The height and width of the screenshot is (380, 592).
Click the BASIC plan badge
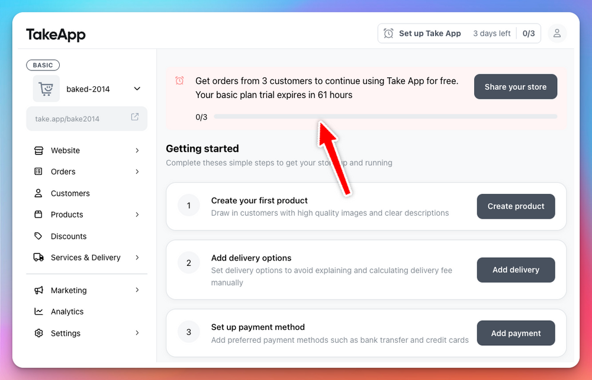tap(43, 65)
